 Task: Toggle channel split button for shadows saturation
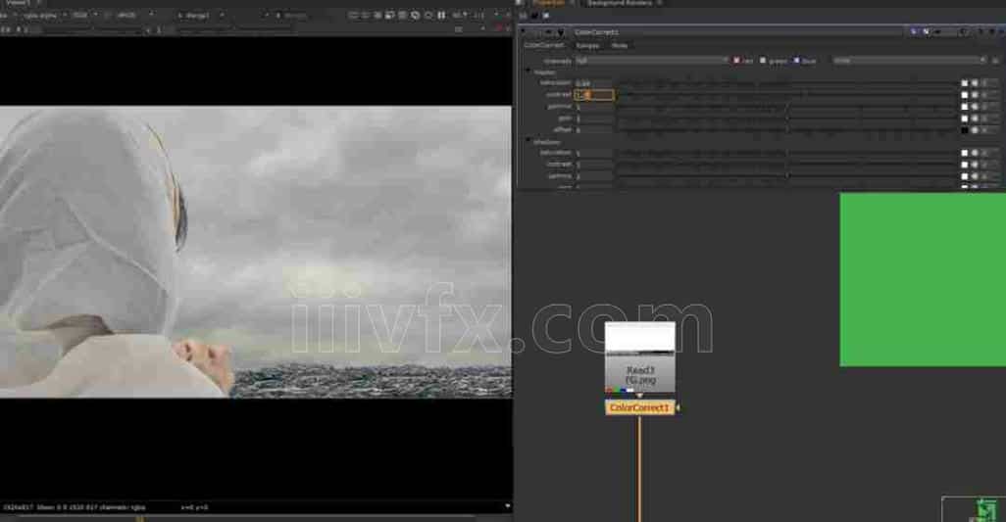(x=986, y=153)
